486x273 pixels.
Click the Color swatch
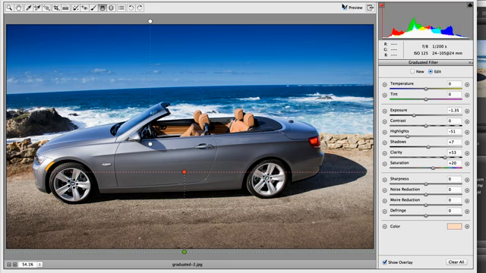click(x=454, y=227)
